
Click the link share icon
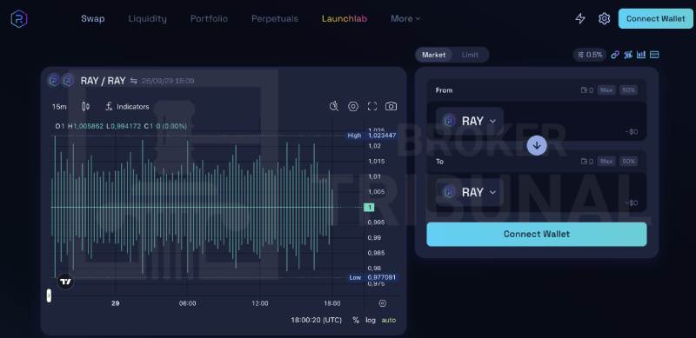click(x=615, y=55)
